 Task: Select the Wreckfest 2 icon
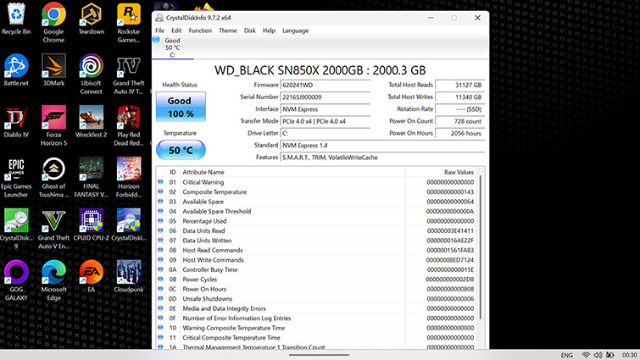tap(91, 122)
